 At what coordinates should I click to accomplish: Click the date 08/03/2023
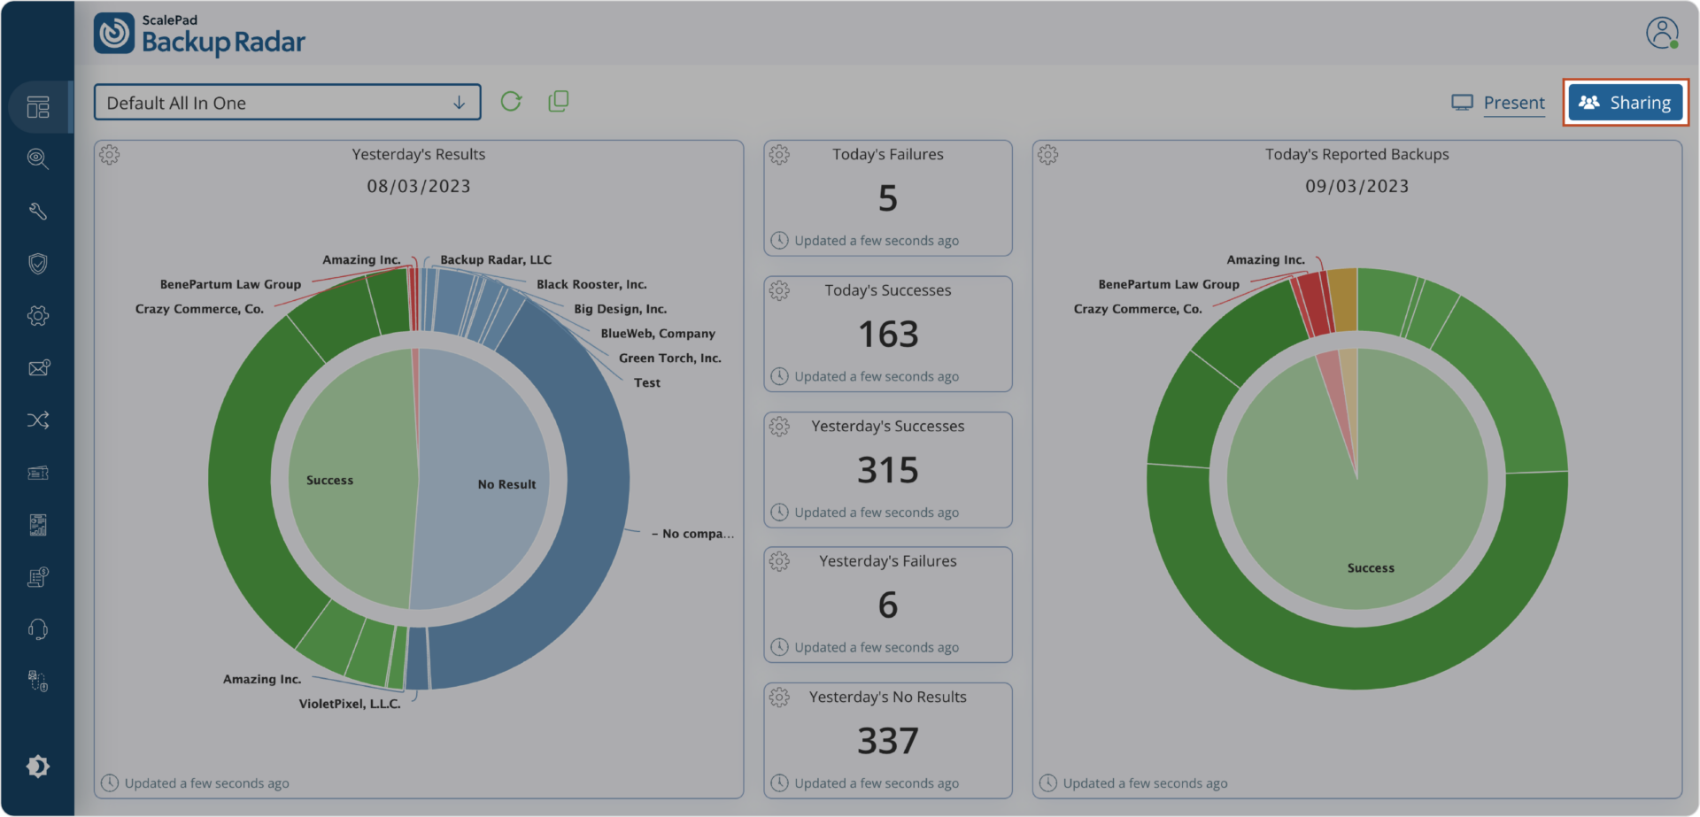click(419, 187)
